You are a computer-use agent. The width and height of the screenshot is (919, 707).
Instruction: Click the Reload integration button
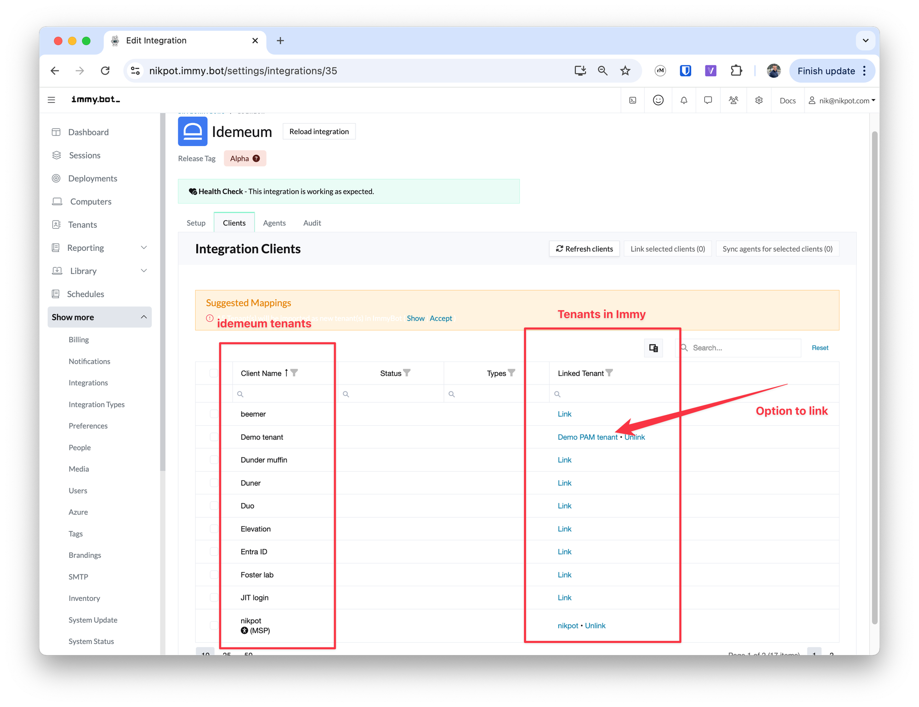pyautogui.click(x=319, y=131)
